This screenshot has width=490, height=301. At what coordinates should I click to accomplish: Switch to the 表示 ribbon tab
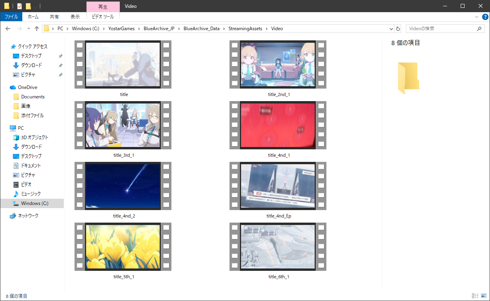(x=75, y=17)
